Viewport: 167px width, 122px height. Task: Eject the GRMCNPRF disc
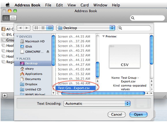48,52
